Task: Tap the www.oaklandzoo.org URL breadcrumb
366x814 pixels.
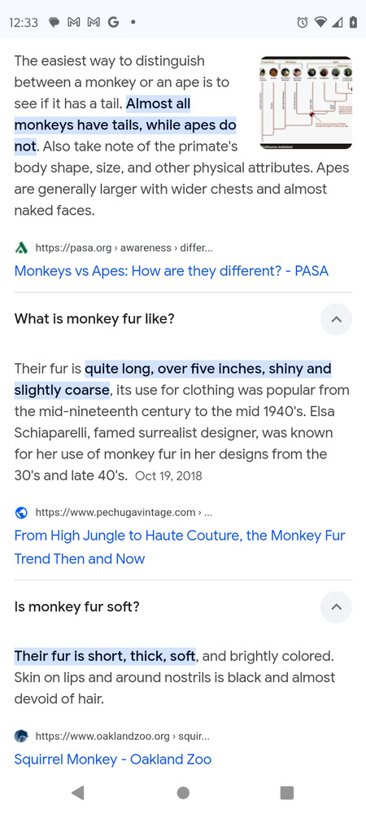Action: (122, 736)
